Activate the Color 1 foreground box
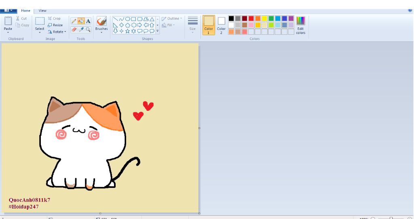 tap(209, 25)
